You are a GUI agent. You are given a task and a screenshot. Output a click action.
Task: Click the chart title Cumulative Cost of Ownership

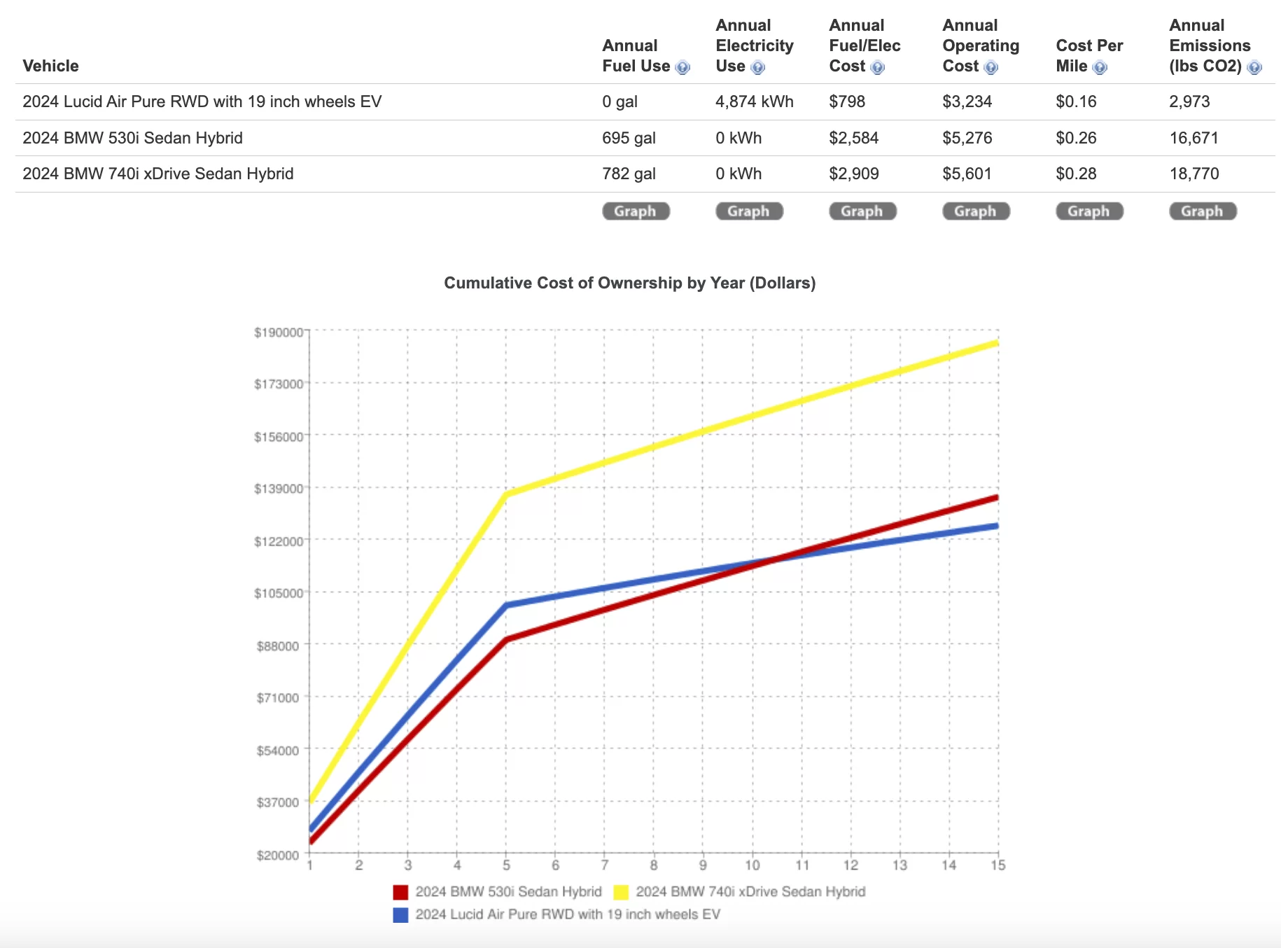pyautogui.click(x=630, y=283)
